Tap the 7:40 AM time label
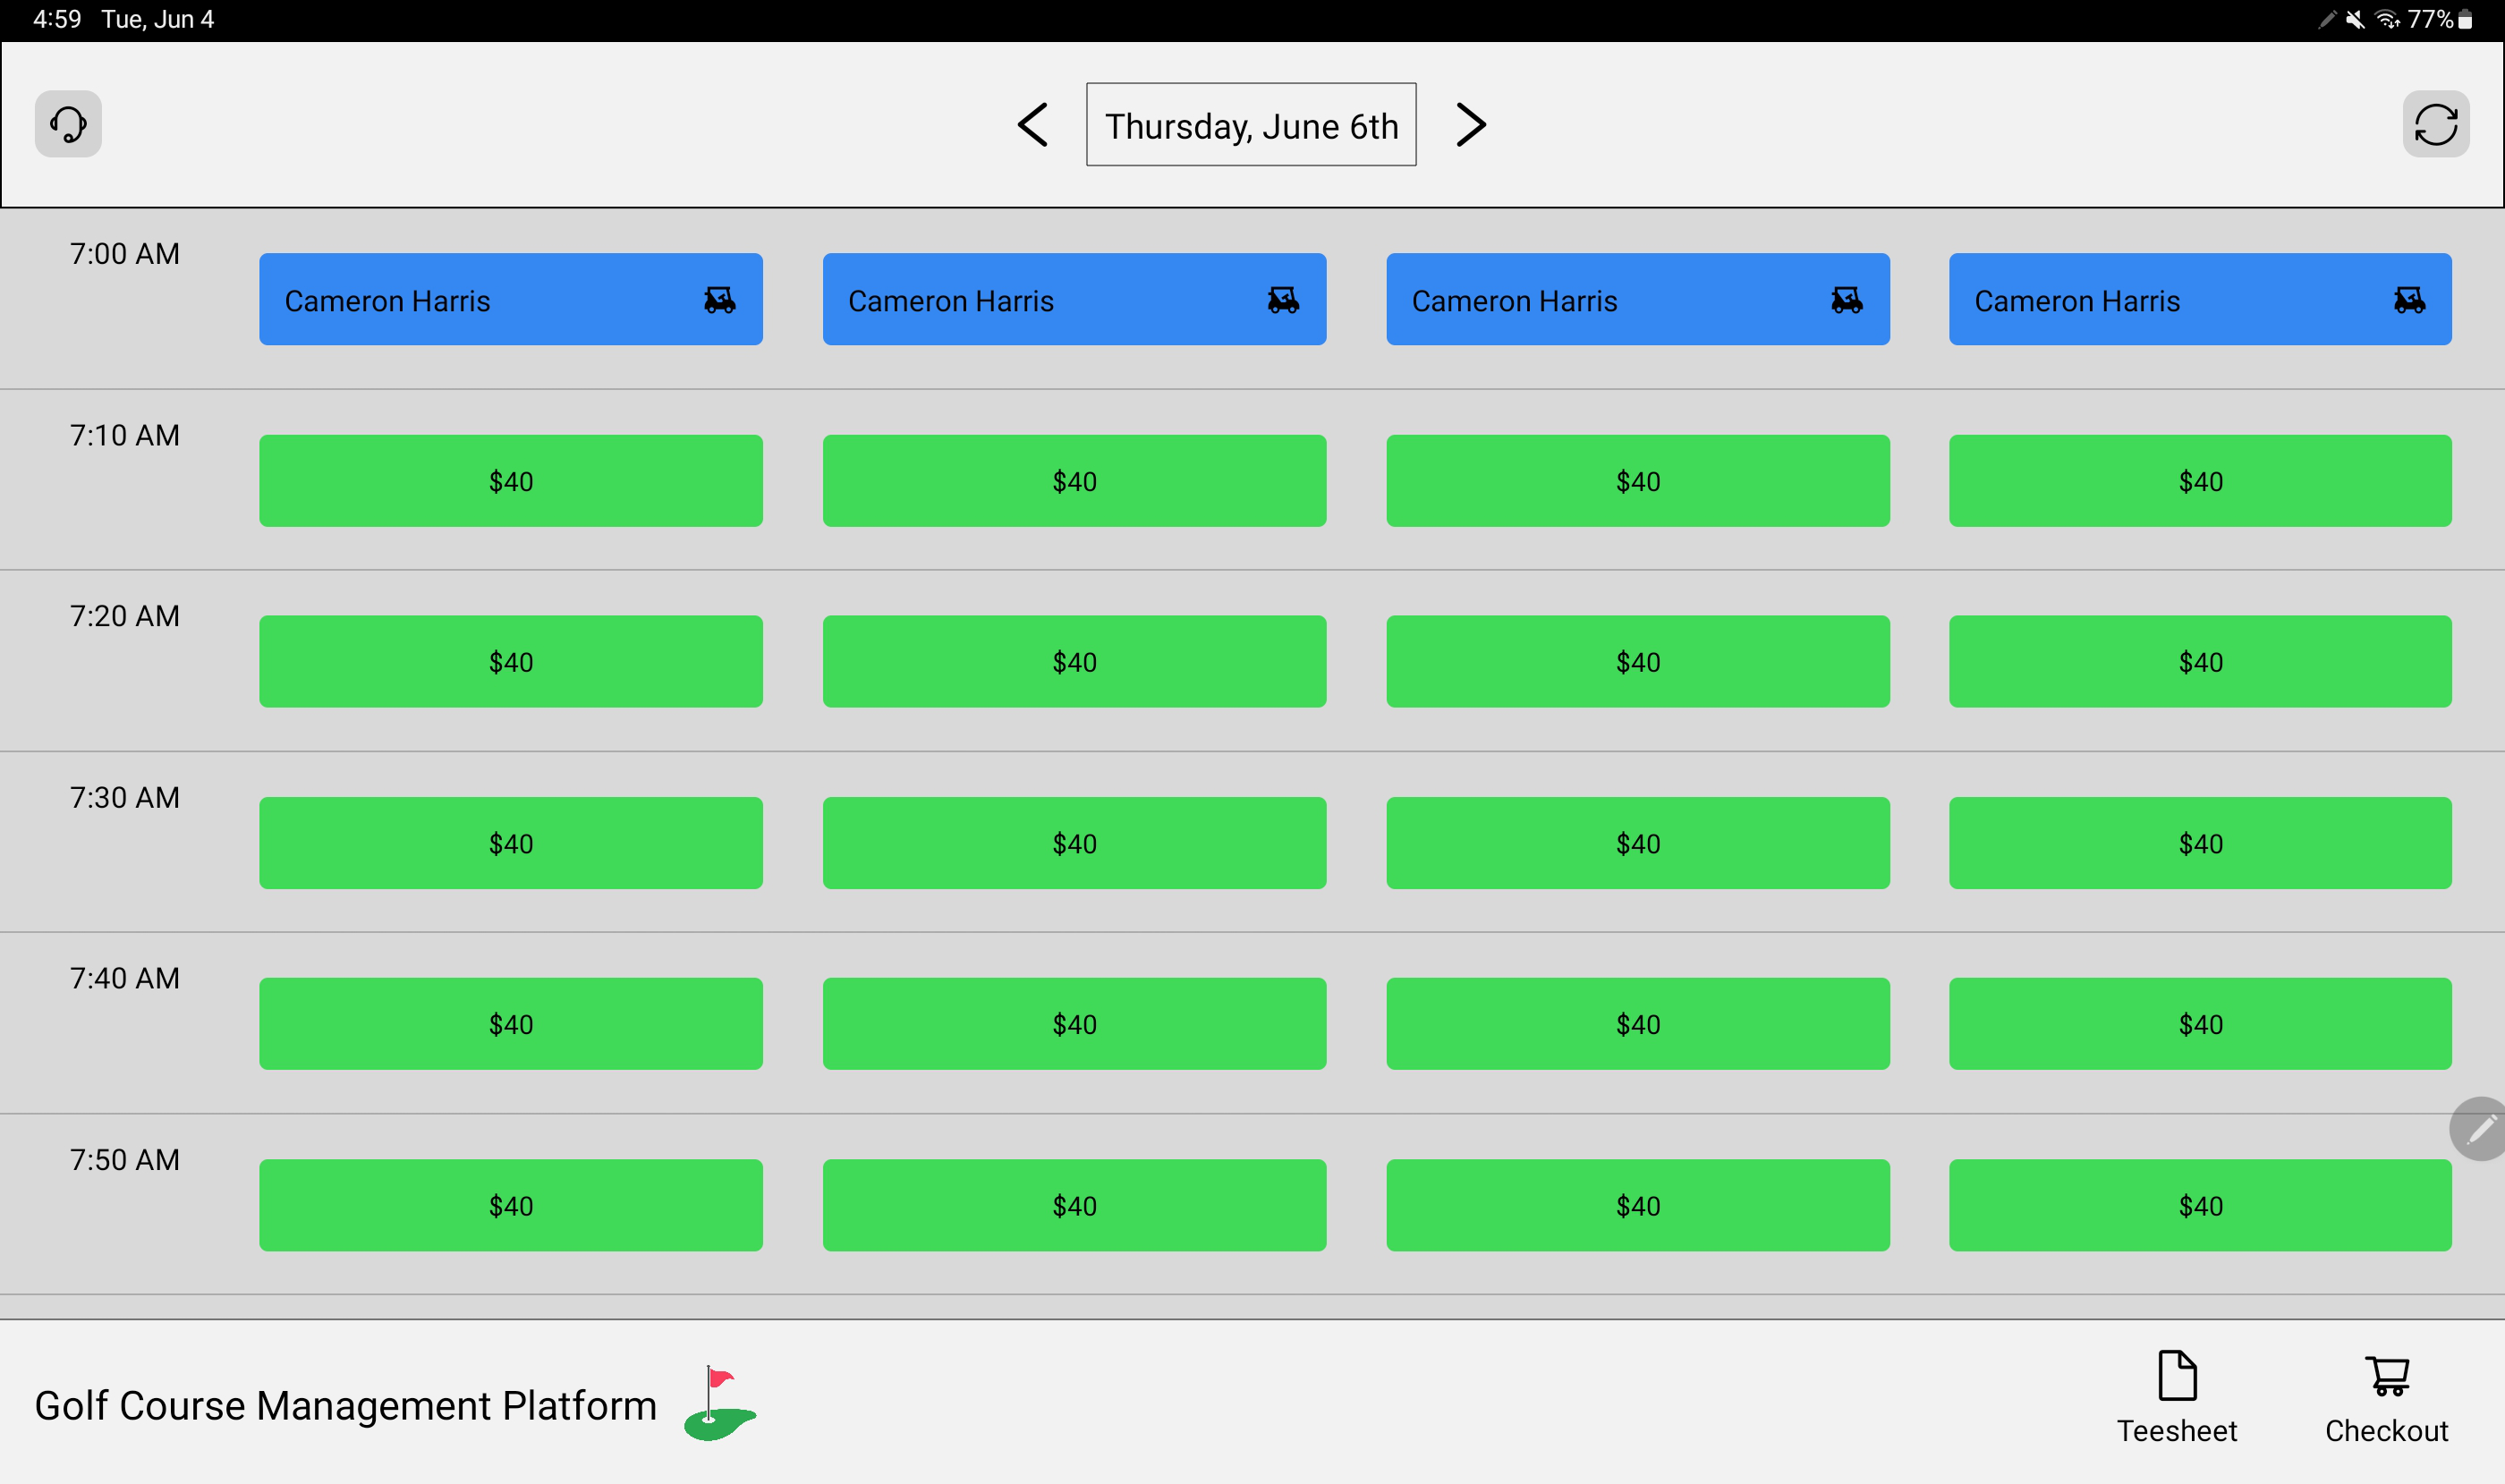Viewport: 2505px width, 1484px height. (125, 978)
